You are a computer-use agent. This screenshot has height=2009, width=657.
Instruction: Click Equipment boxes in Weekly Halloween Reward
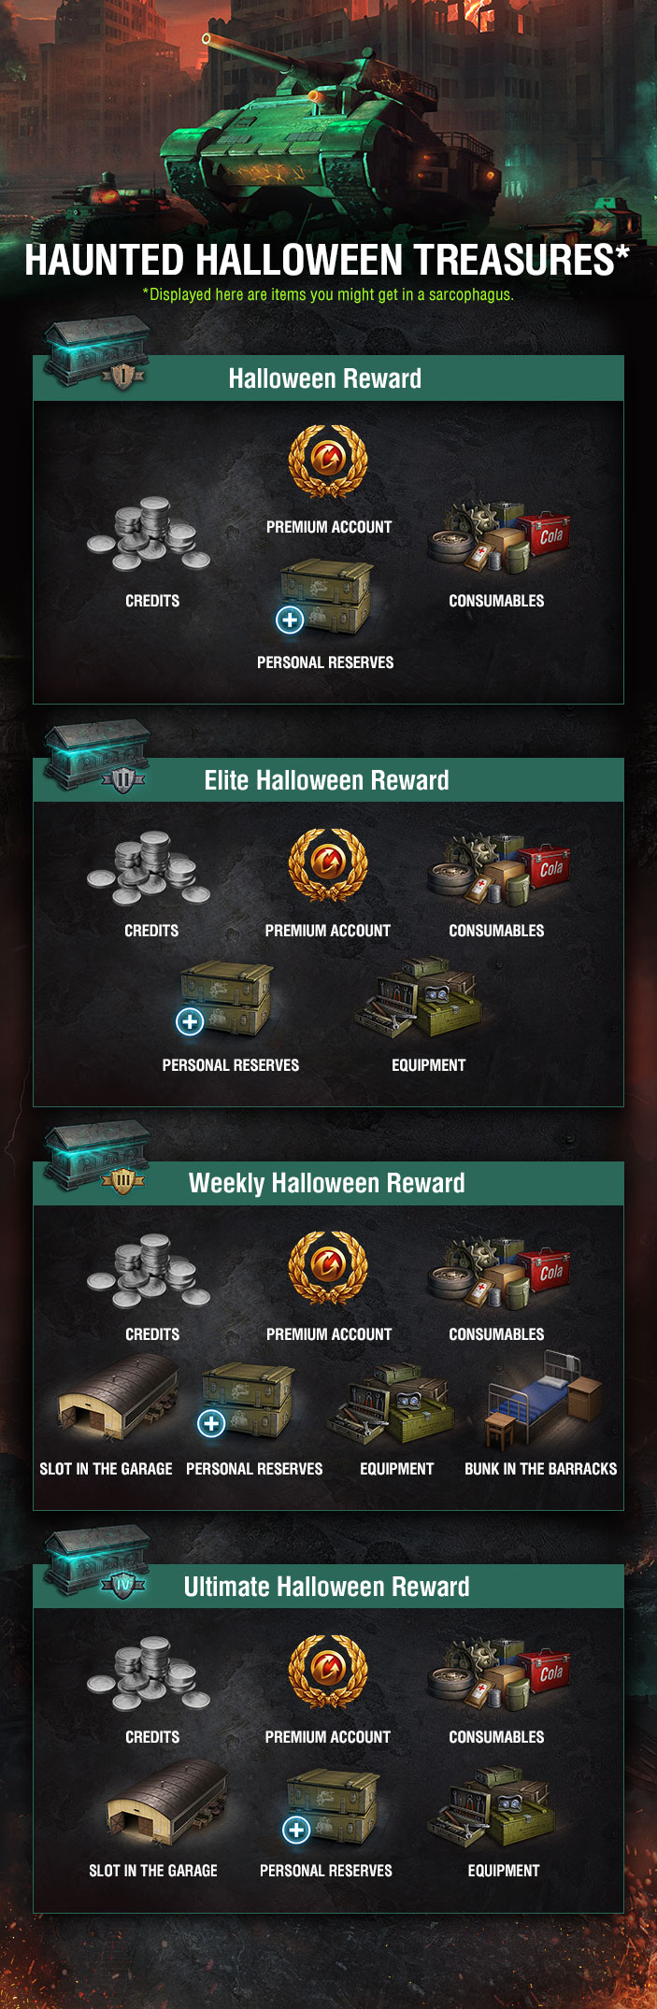390,1403
